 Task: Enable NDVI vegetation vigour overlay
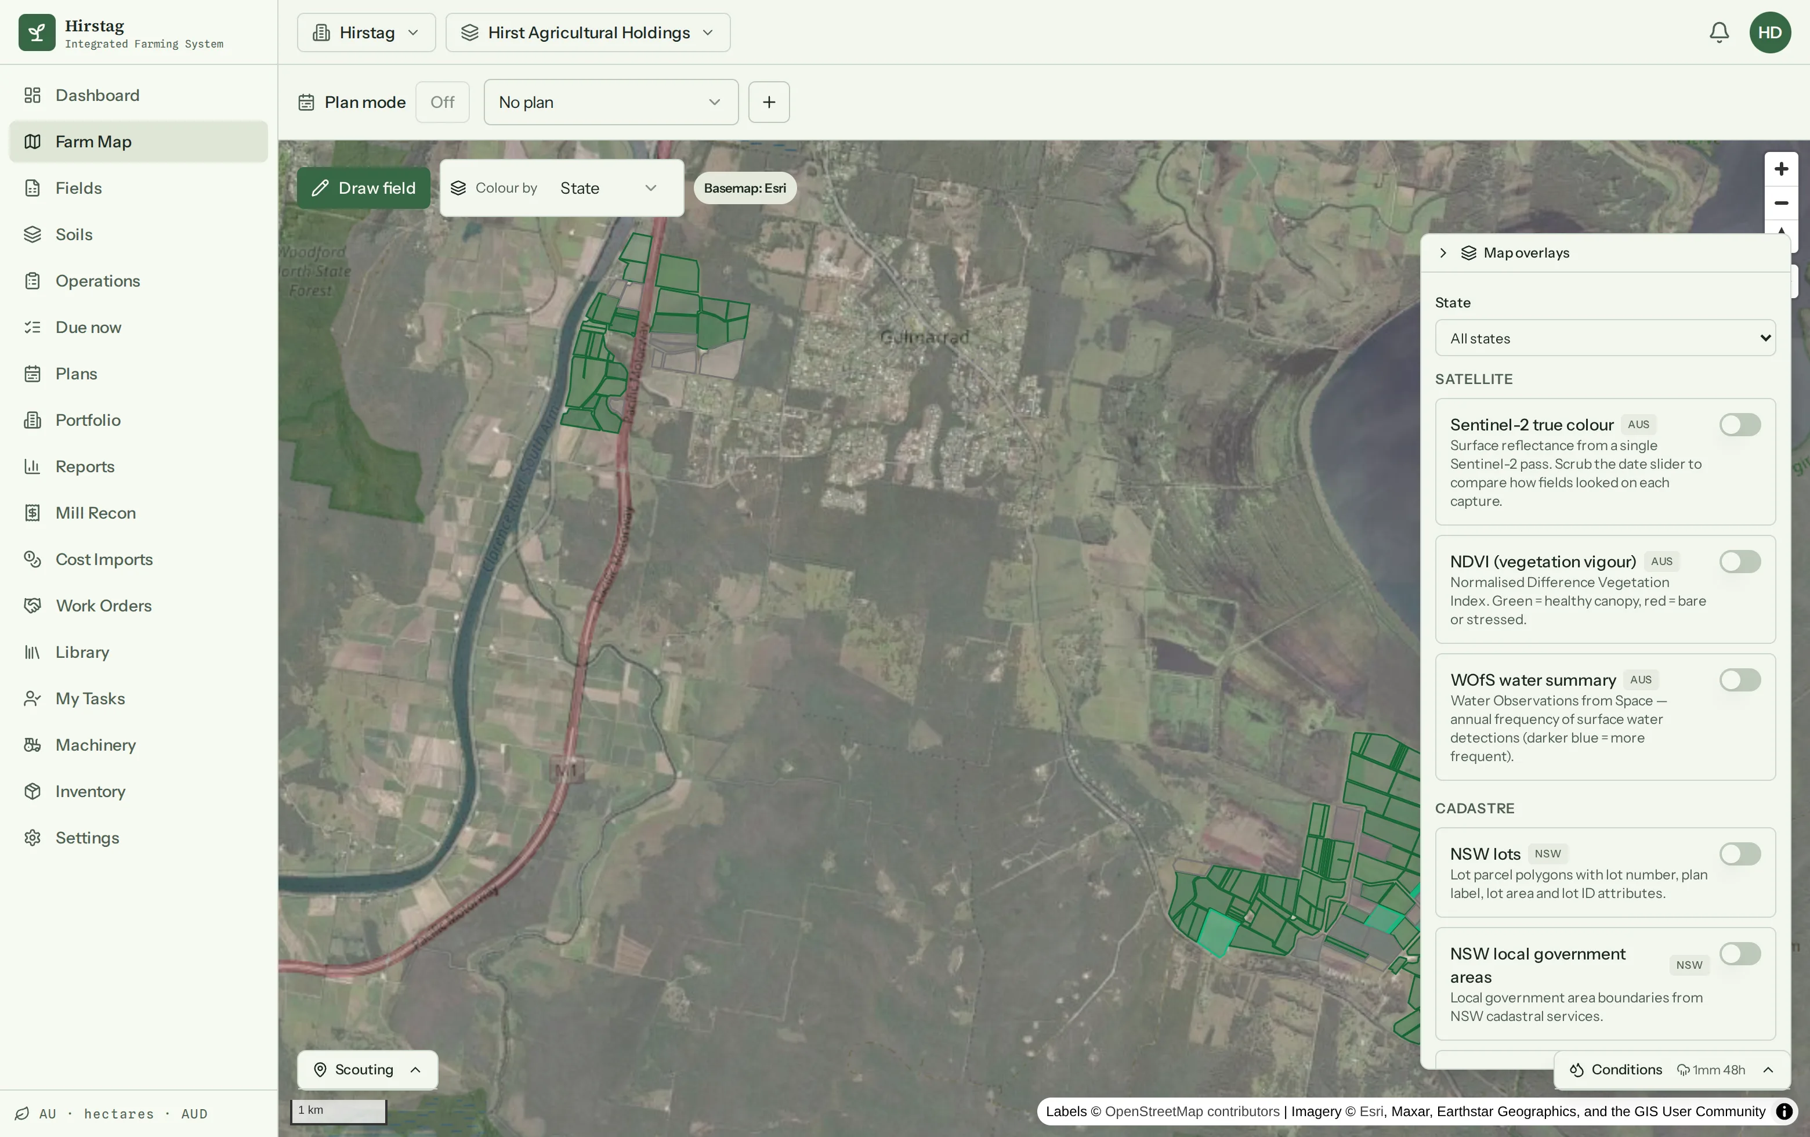[x=1739, y=562]
